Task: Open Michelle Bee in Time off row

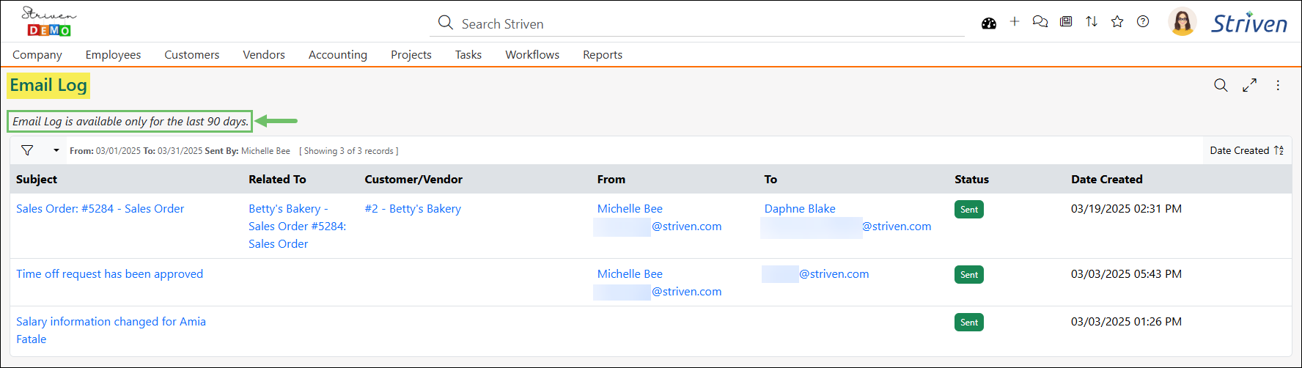Action: (630, 273)
